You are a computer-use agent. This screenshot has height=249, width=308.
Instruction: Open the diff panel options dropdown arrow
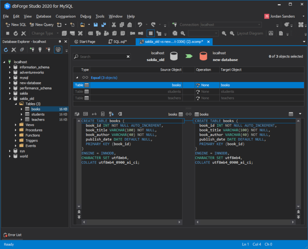[300, 114]
